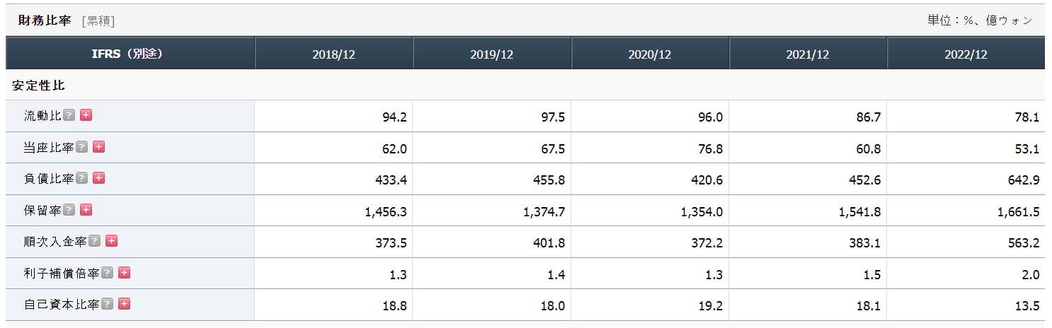
Task: Expand the 負債比率 row with plus
Action: tap(98, 178)
